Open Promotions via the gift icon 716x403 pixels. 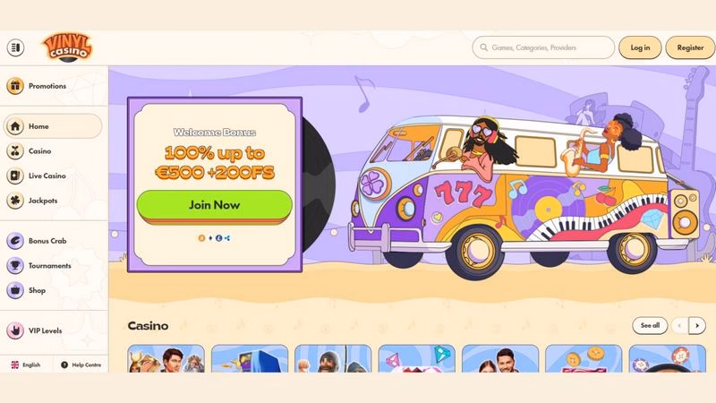pos(15,86)
